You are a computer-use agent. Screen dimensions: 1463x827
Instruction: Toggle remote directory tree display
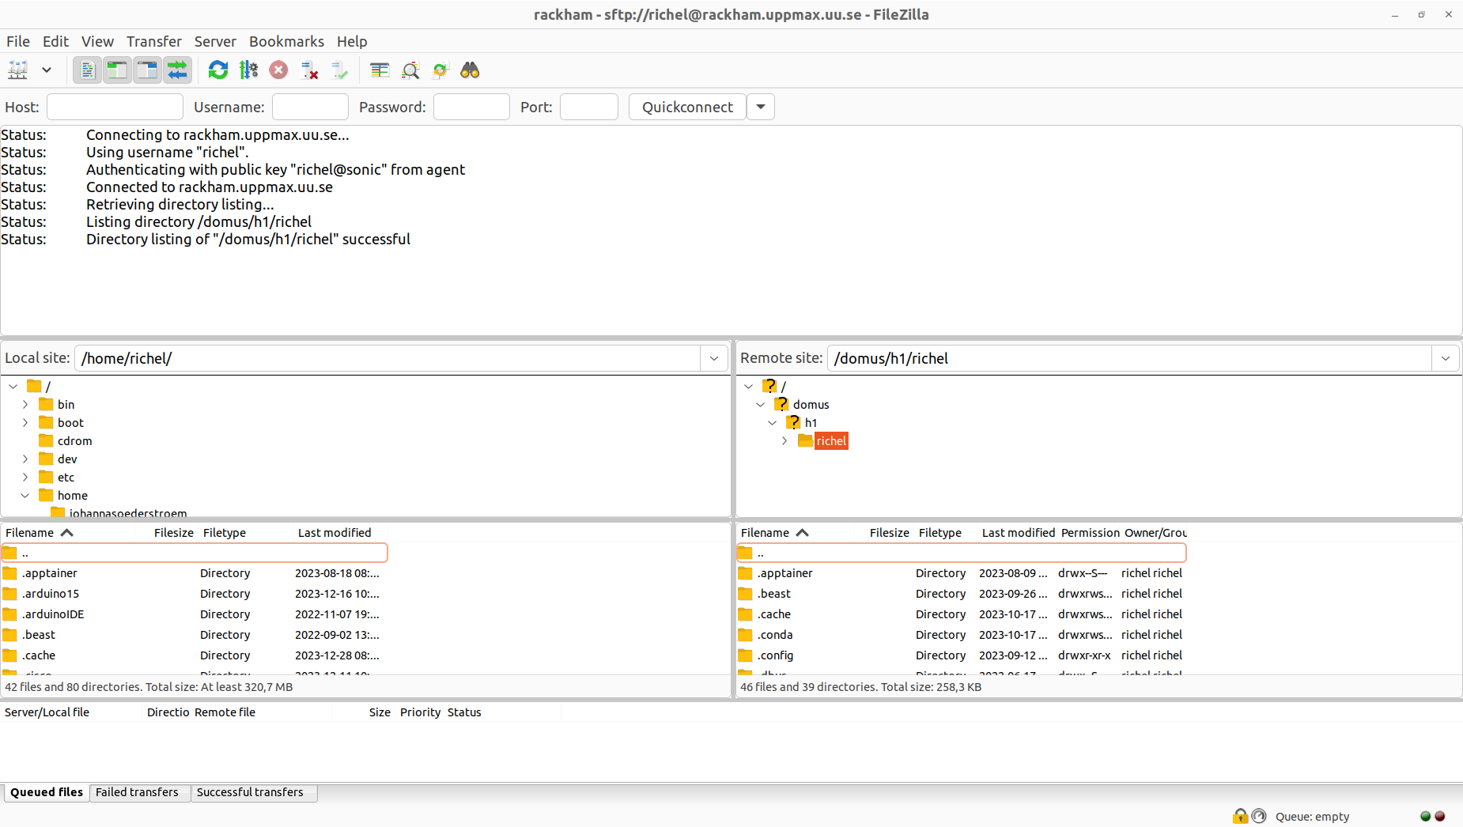coord(148,70)
